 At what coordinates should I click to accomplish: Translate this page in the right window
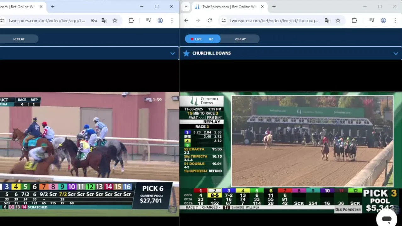point(327,20)
